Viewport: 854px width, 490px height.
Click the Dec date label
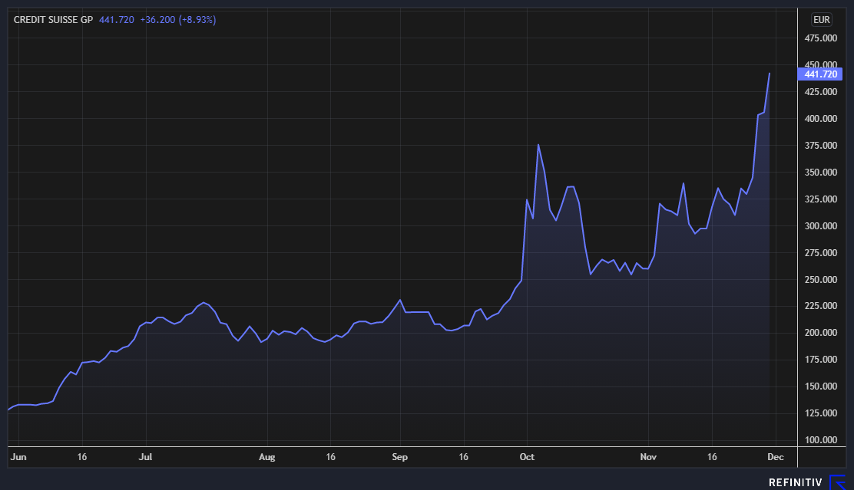point(776,457)
